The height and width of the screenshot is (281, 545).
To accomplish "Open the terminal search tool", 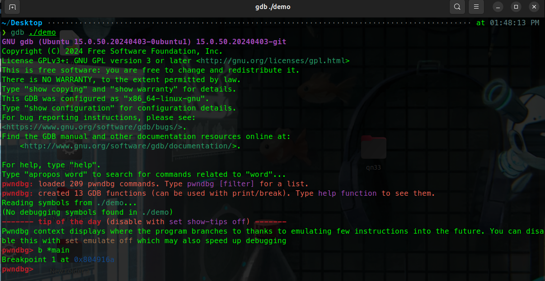I will click(457, 7).
